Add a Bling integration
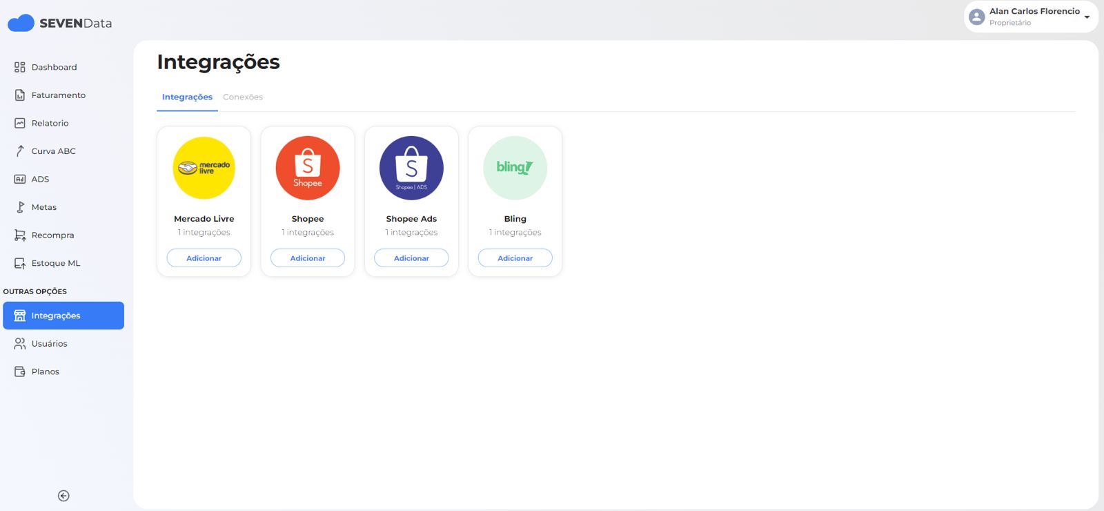The width and height of the screenshot is (1104, 511). (x=515, y=258)
